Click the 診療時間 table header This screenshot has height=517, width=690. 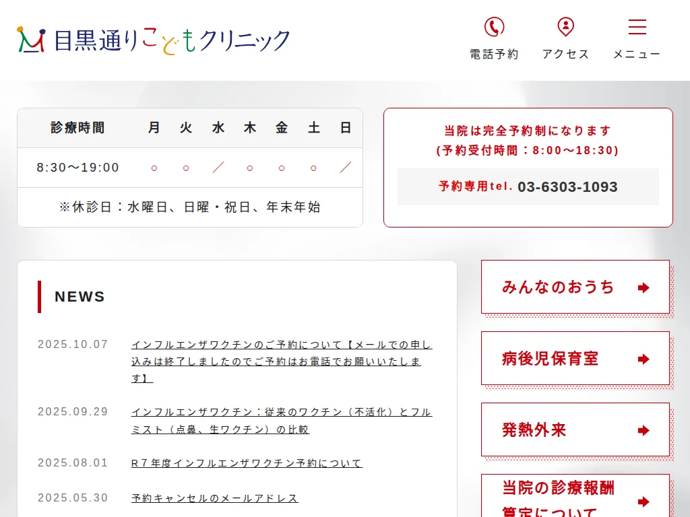tap(77, 128)
